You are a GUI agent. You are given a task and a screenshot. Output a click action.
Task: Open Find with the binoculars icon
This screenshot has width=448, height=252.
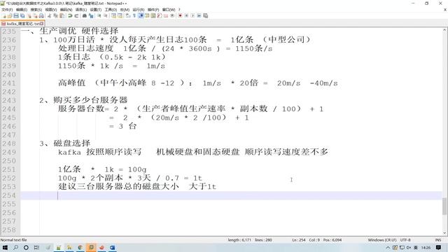click(85, 15)
